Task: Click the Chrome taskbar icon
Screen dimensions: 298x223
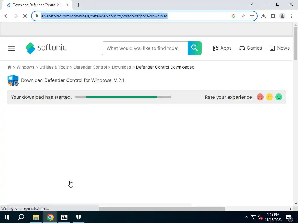Action: click(x=50, y=217)
